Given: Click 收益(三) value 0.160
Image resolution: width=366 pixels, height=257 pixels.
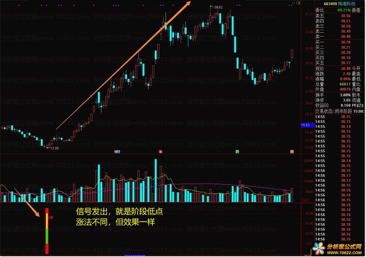Looking at the screenshot, I should tap(346, 105).
